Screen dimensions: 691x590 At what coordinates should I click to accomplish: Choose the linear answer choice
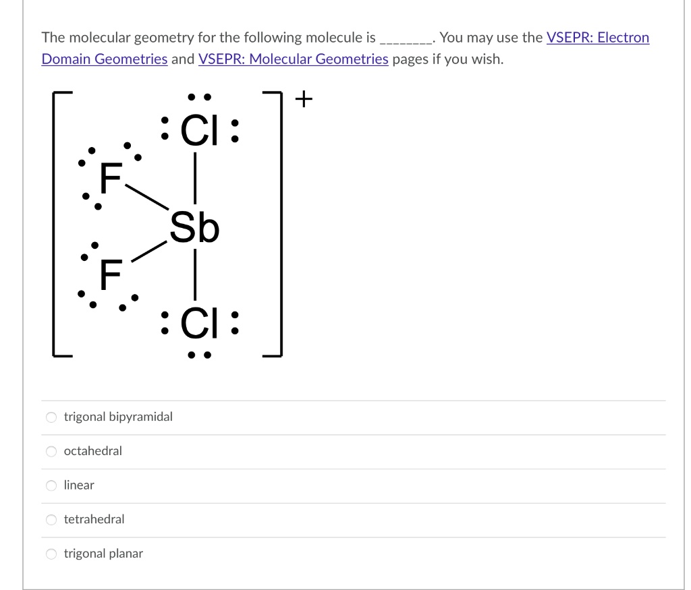52,485
